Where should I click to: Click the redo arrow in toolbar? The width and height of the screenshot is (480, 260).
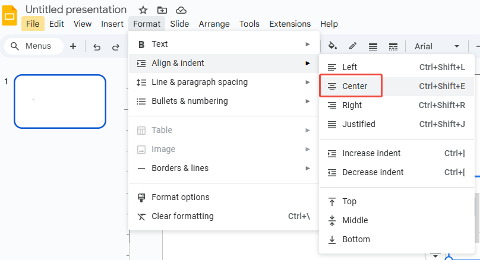(116, 46)
